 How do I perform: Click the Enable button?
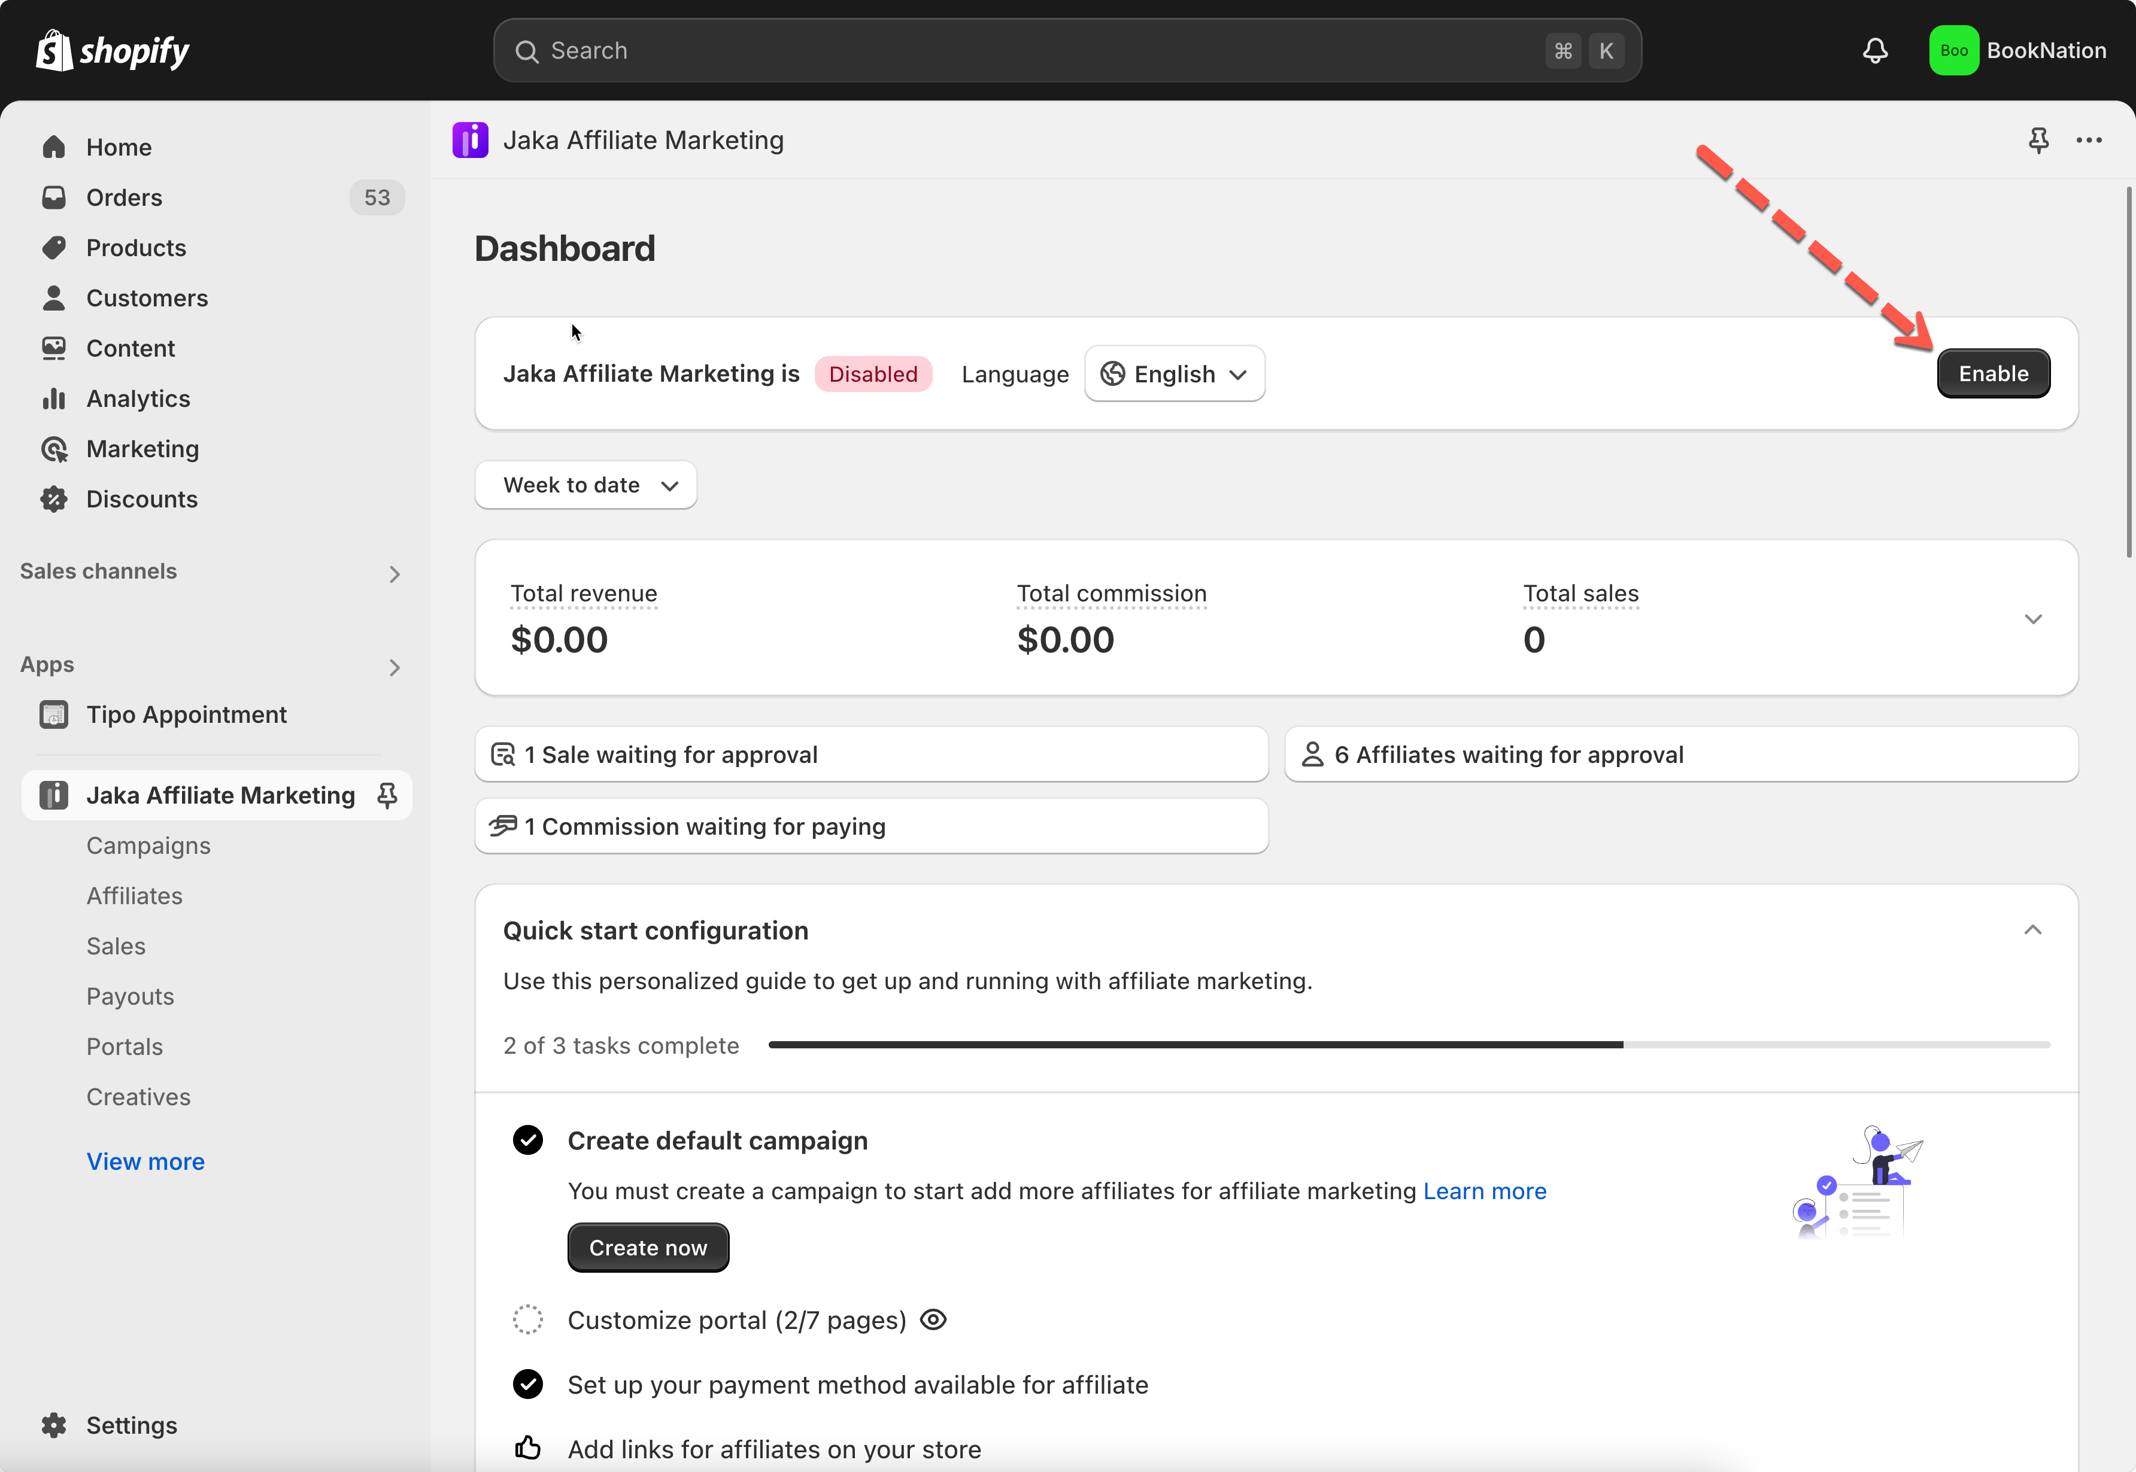(x=1993, y=373)
